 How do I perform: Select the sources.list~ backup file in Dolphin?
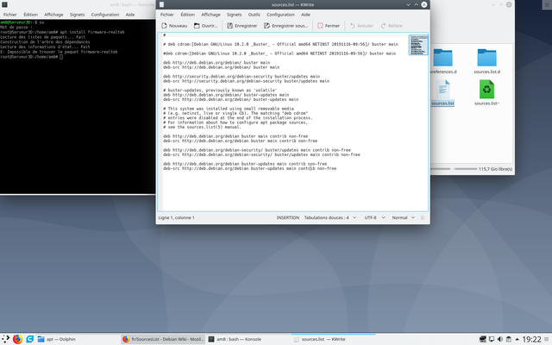[486, 92]
